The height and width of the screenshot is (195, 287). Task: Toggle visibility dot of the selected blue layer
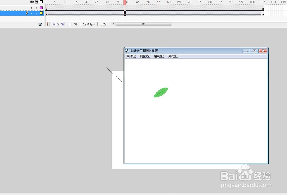[32, 13]
